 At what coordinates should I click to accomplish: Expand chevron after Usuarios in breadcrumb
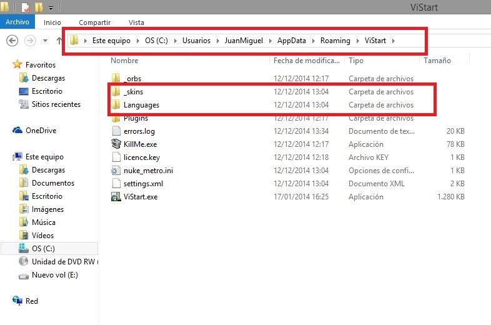217,41
